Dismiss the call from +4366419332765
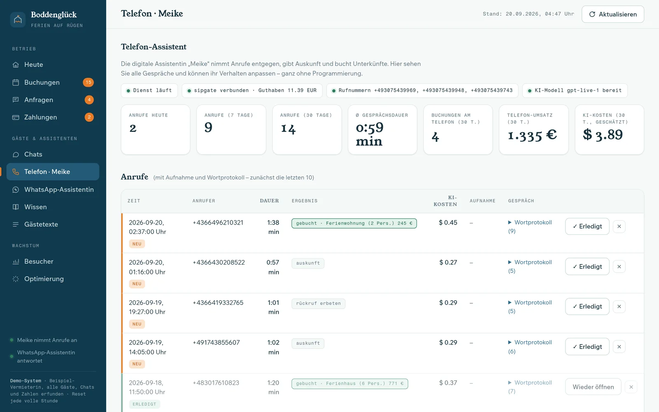 pyautogui.click(x=619, y=307)
